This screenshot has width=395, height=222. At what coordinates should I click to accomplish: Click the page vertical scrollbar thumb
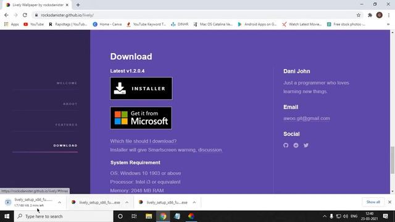tap(393, 160)
